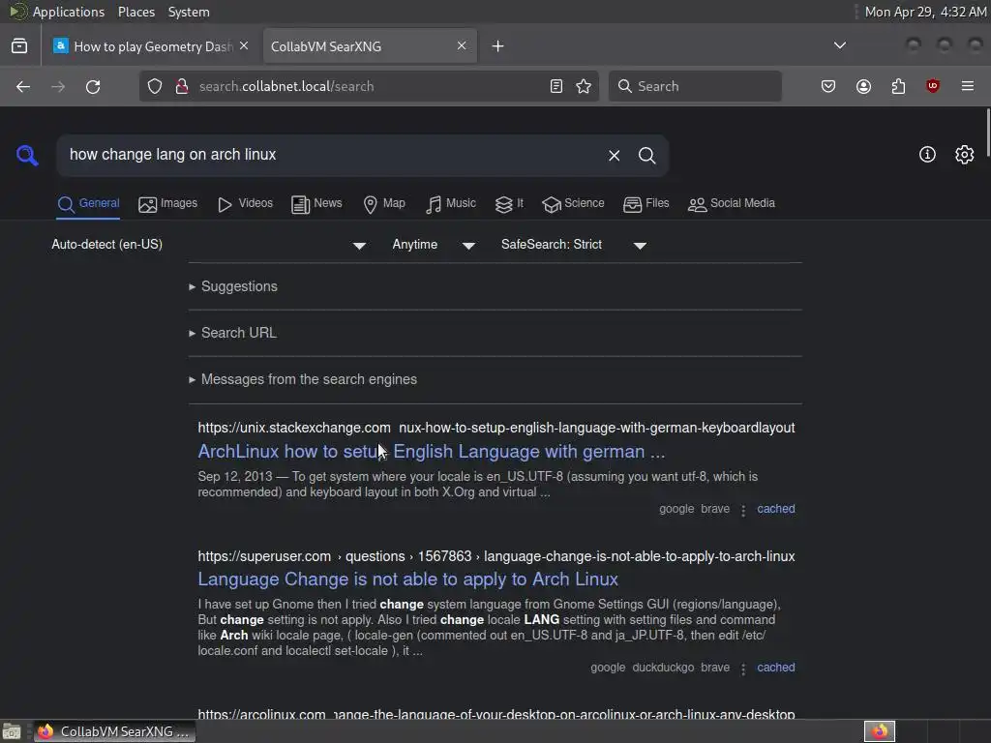The height and width of the screenshot is (743, 991).
Task: Focus the Firefox toolbar Search box
Action: click(695, 86)
